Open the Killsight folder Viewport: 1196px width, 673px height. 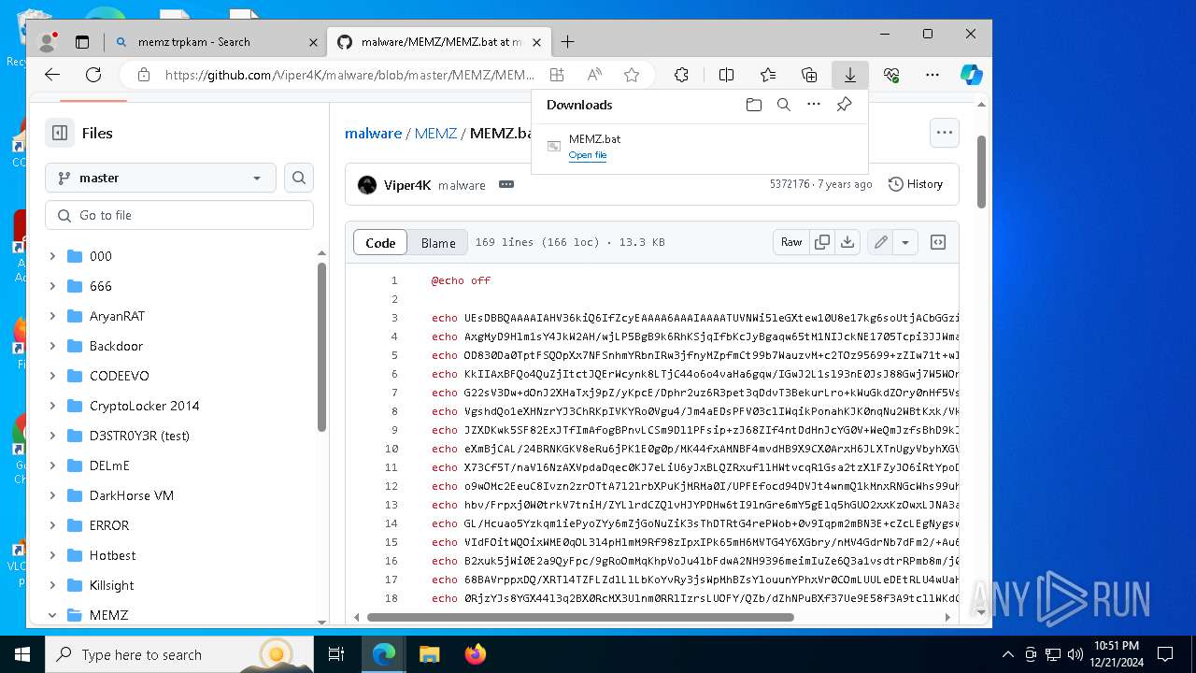pyautogui.click(x=111, y=585)
